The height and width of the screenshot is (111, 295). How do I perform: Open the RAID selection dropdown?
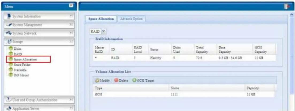[x=104, y=31]
